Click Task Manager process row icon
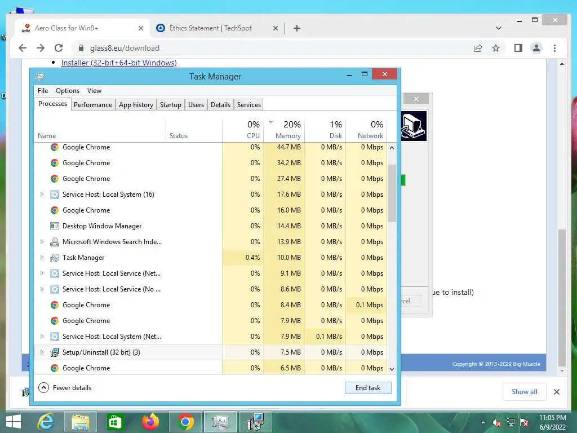 pos(55,258)
